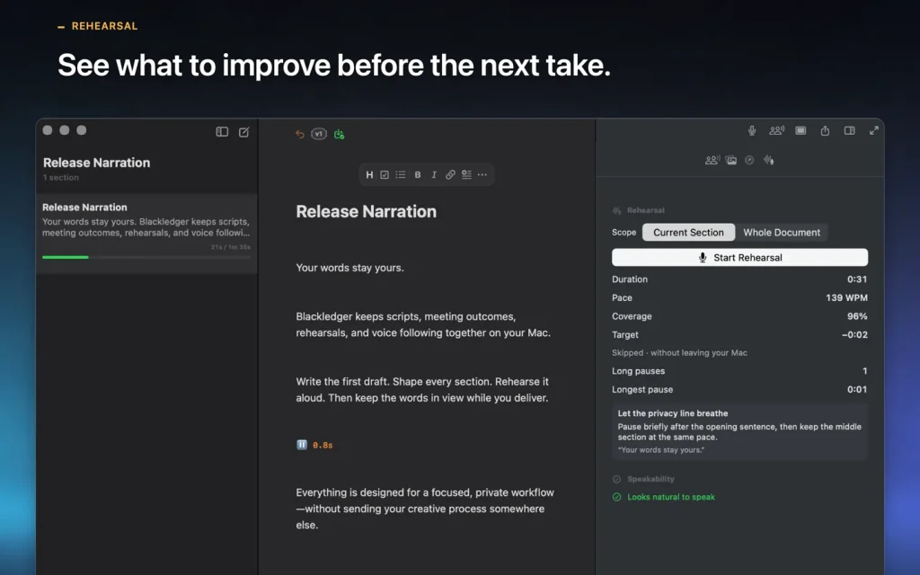Open more formatting options ellipsis
920x575 pixels.
point(482,175)
